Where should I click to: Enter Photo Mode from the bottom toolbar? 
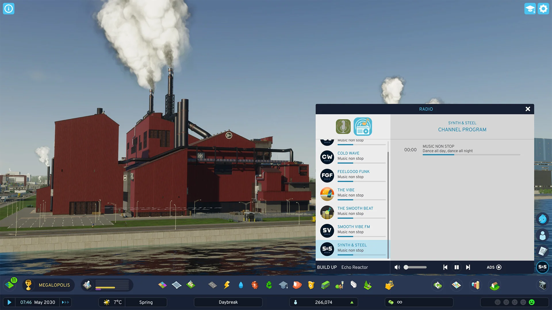(x=543, y=285)
